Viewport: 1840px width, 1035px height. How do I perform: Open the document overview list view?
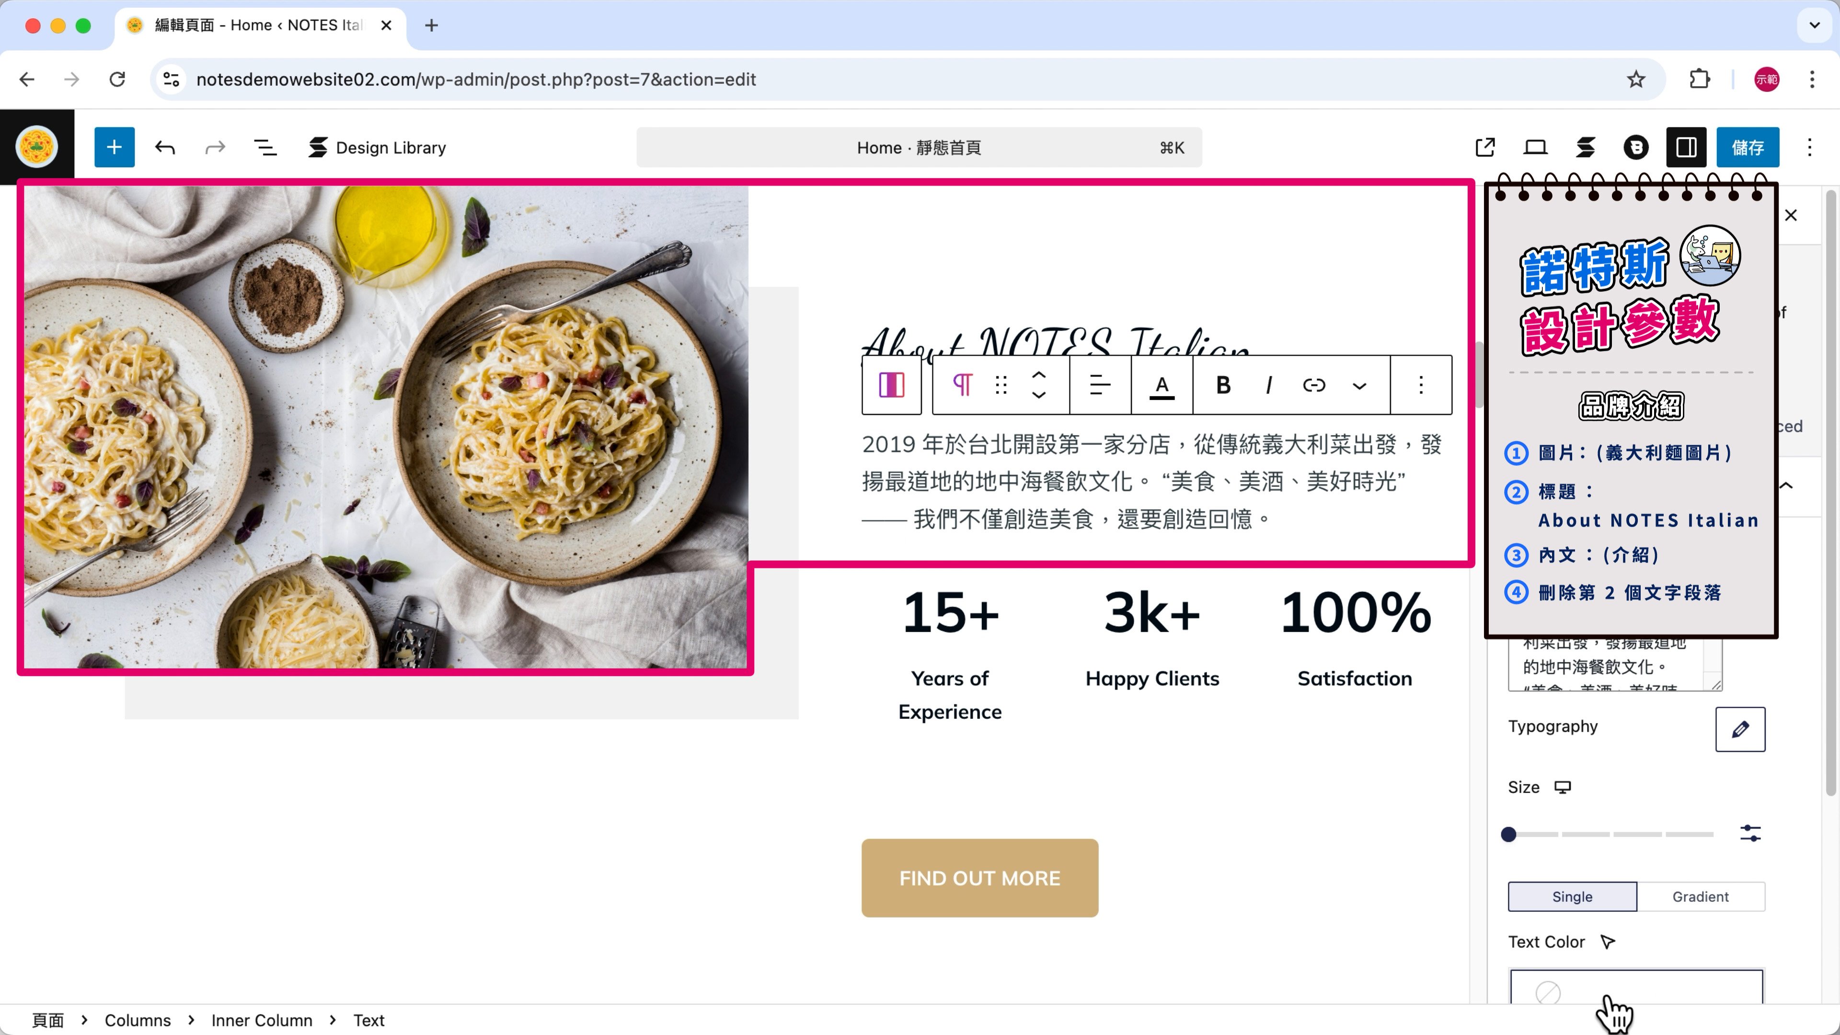pos(265,147)
